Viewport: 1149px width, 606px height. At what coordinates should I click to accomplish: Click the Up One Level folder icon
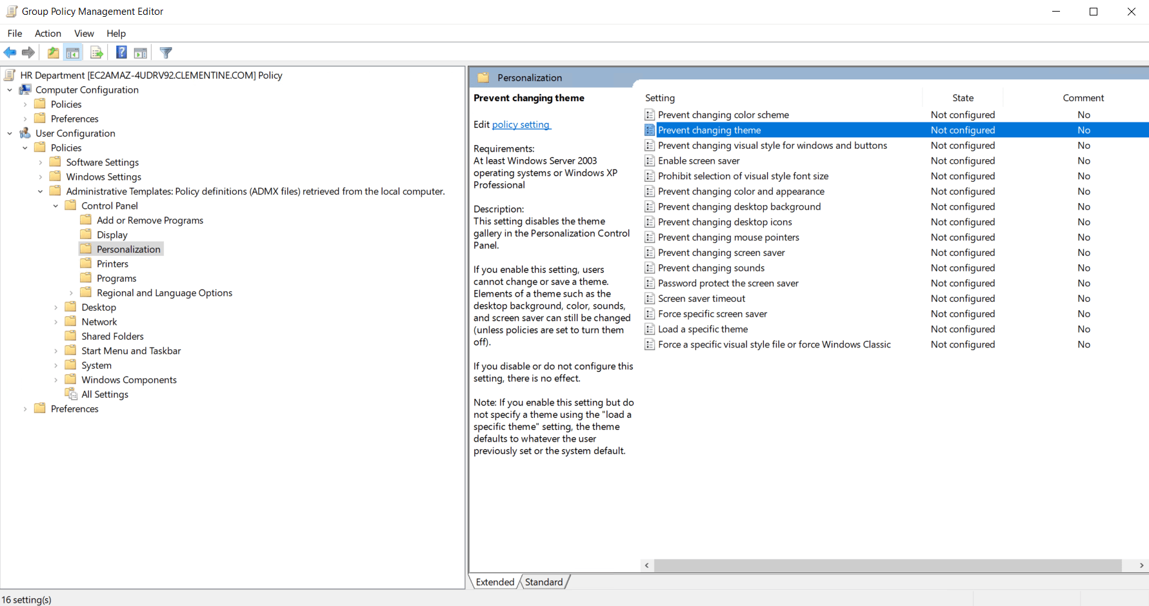53,52
